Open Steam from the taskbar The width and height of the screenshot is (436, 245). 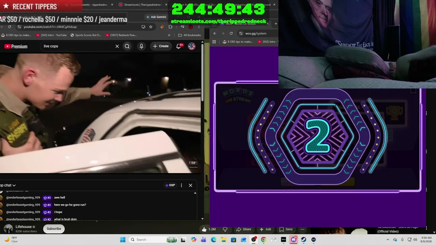[x=303, y=240]
